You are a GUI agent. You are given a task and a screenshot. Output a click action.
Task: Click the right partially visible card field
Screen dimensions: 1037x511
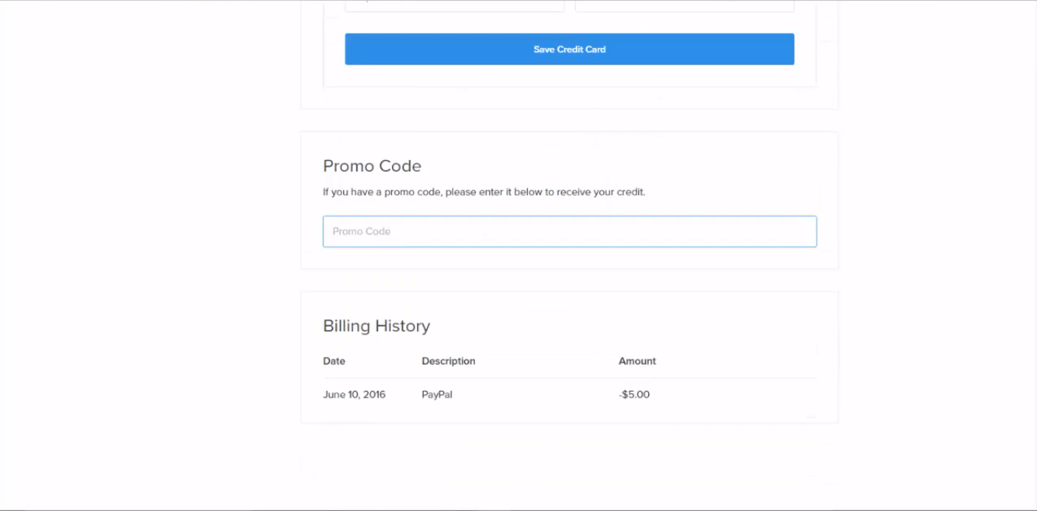pos(684,6)
